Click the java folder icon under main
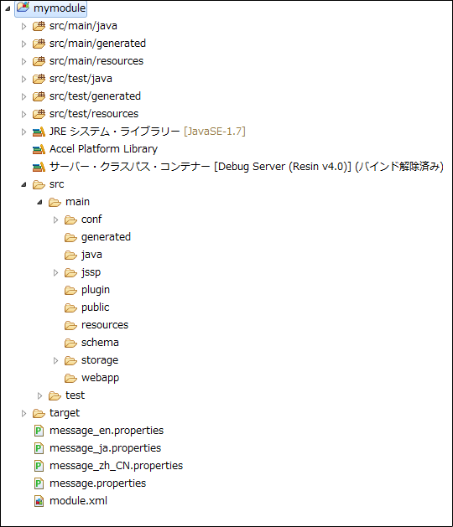Viewport: 453px width, 527px height. [70, 255]
